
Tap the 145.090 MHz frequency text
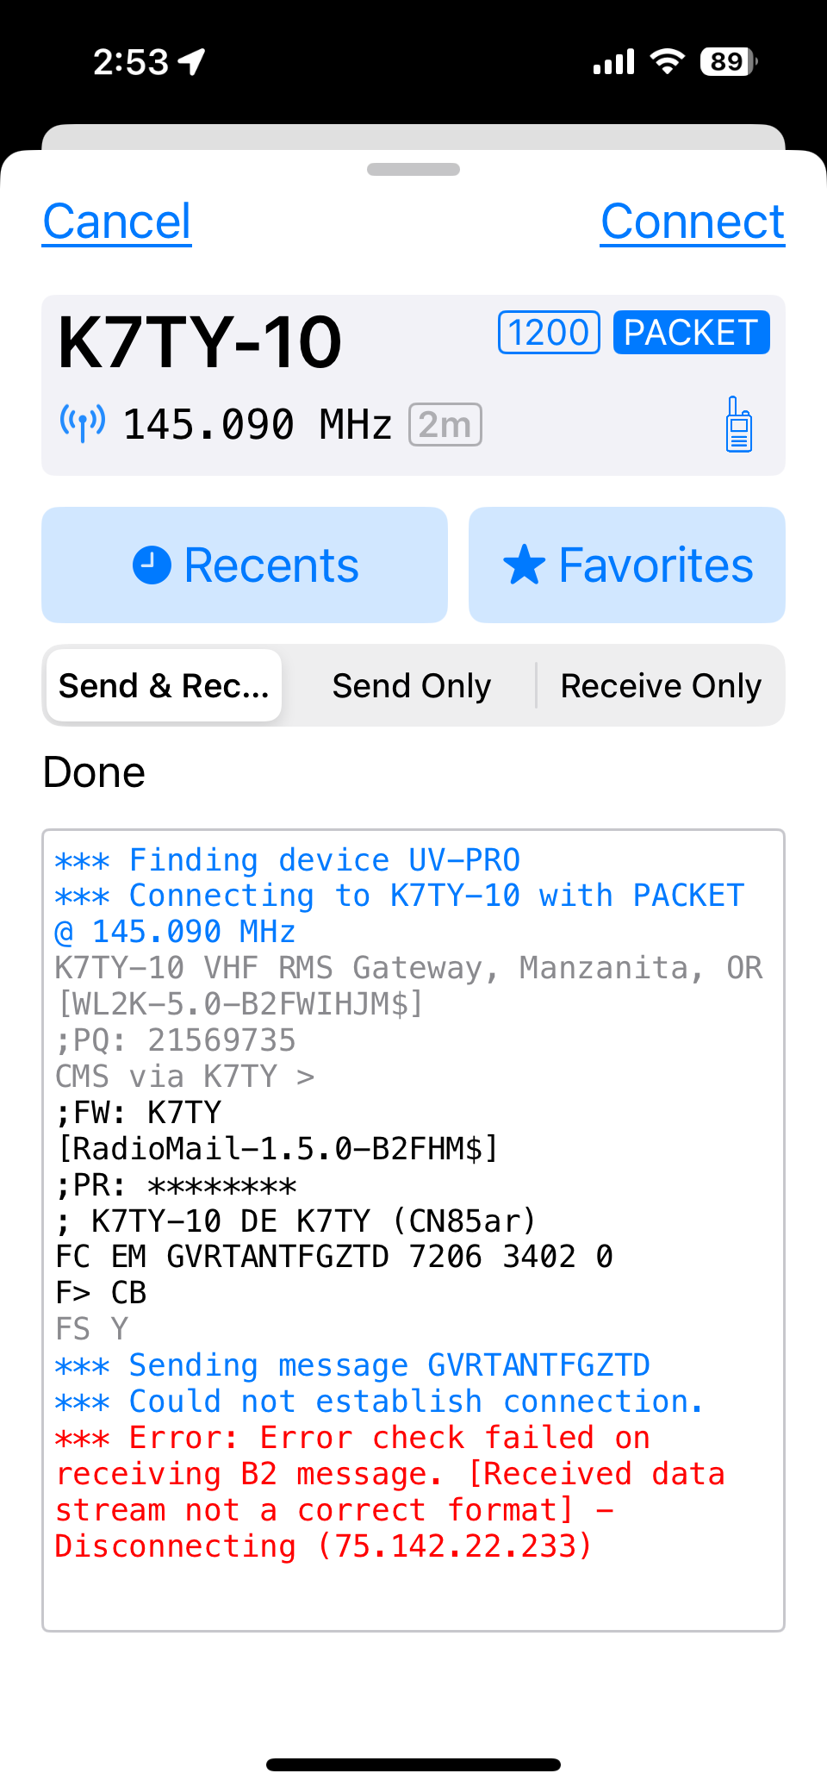tap(258, 424)
